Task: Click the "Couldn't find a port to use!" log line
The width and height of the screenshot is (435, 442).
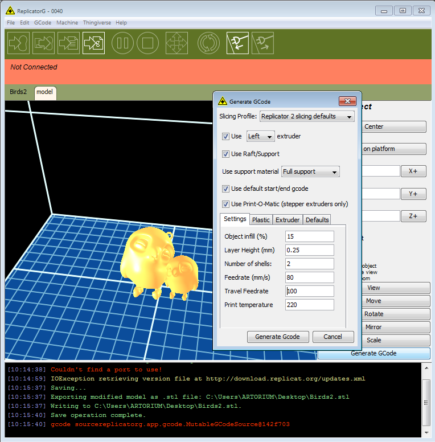Action: click(106, 370)
